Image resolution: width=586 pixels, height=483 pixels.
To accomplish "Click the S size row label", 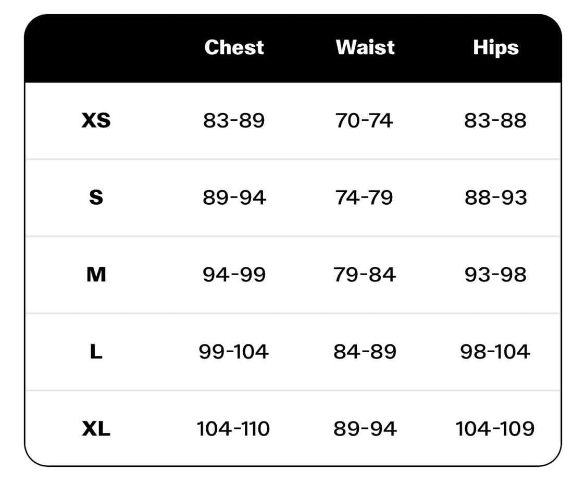I will point(96,197).
